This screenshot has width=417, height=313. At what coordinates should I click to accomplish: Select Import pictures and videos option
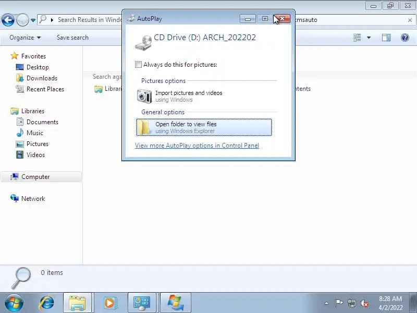pos(204,96)
